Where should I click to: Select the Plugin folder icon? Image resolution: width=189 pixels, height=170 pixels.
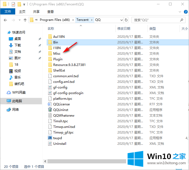click(x=50, y=59)
